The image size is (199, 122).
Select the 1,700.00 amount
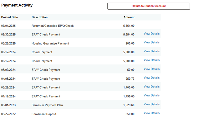(129, 87)
